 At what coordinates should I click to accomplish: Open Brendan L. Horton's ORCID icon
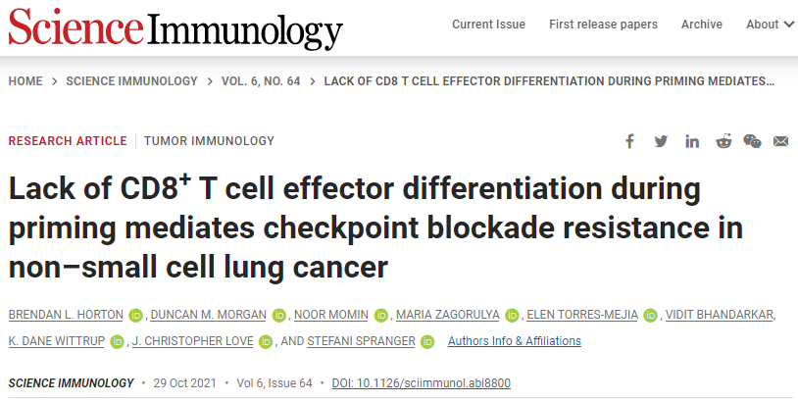(x=135, y=316)
